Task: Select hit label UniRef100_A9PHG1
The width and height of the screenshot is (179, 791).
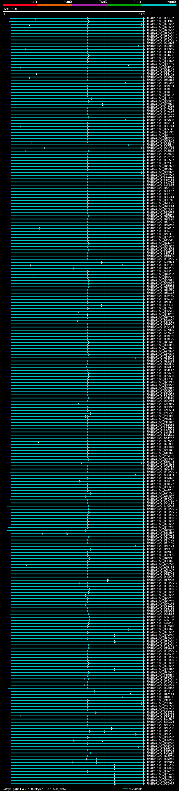Action: coord(161,215)
